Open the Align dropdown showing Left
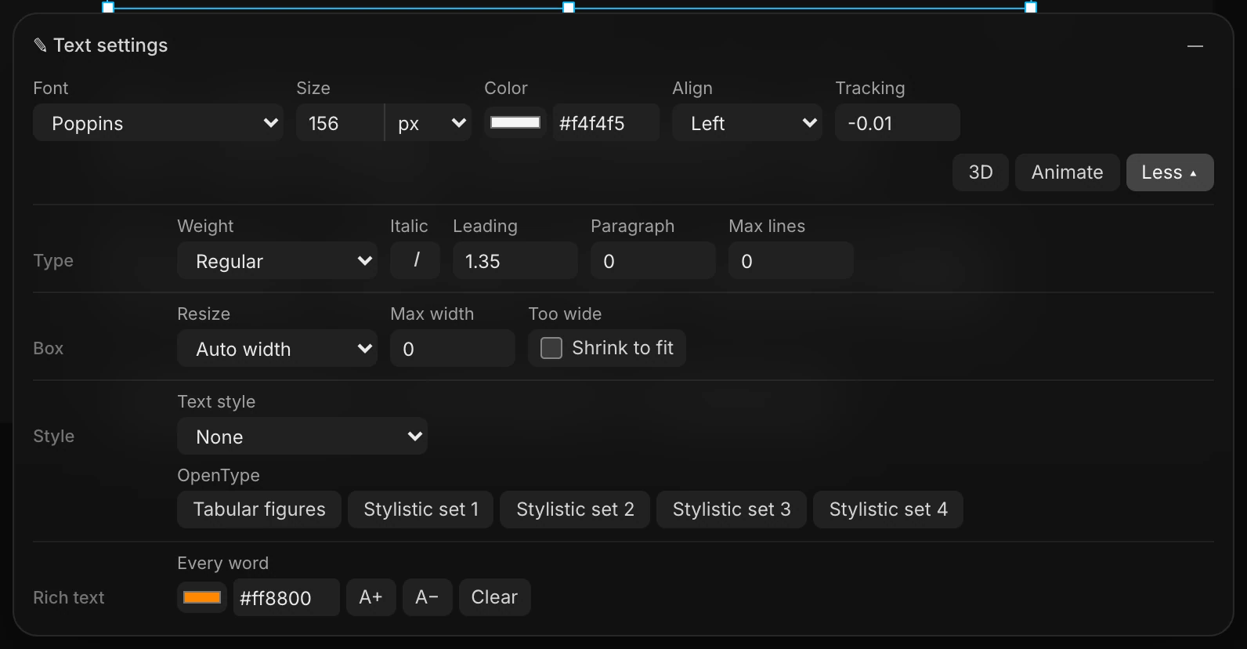The height and width of the screenshot is (649, 1247). click(747, 122)
